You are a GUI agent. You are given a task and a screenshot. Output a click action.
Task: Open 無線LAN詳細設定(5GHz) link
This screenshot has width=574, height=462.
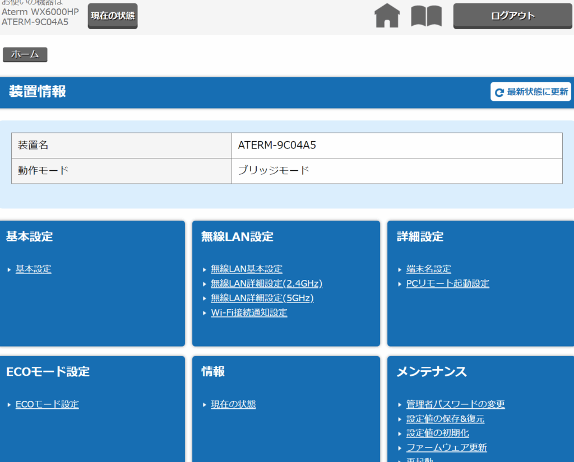click(x=262, y=298)
